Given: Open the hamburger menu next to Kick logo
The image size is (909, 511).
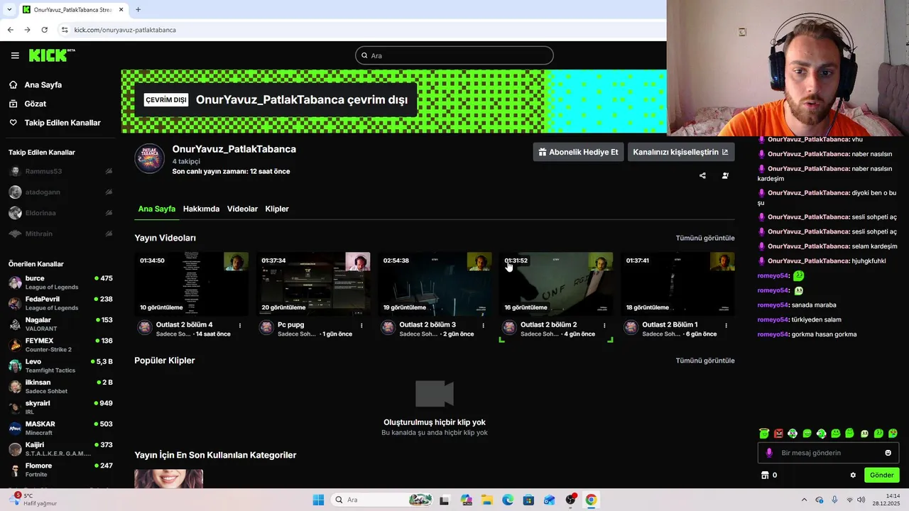Looking at the screenshot, I should click(x=15, y=55).
